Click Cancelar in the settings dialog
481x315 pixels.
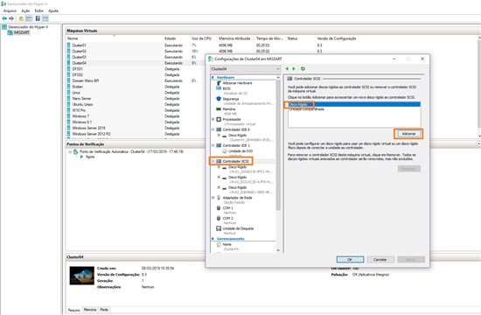click(x=380, y=260)
